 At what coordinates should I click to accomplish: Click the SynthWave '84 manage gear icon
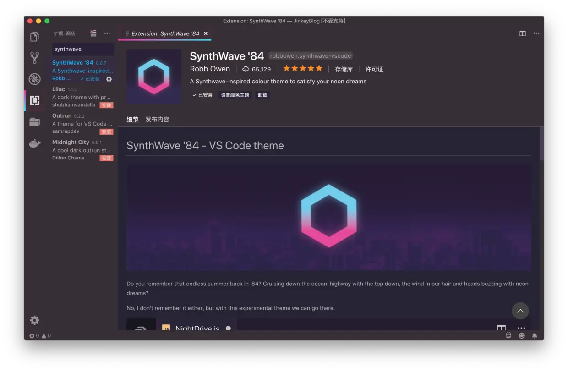109,79
